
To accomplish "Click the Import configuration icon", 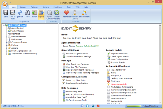I will point(34,13).
